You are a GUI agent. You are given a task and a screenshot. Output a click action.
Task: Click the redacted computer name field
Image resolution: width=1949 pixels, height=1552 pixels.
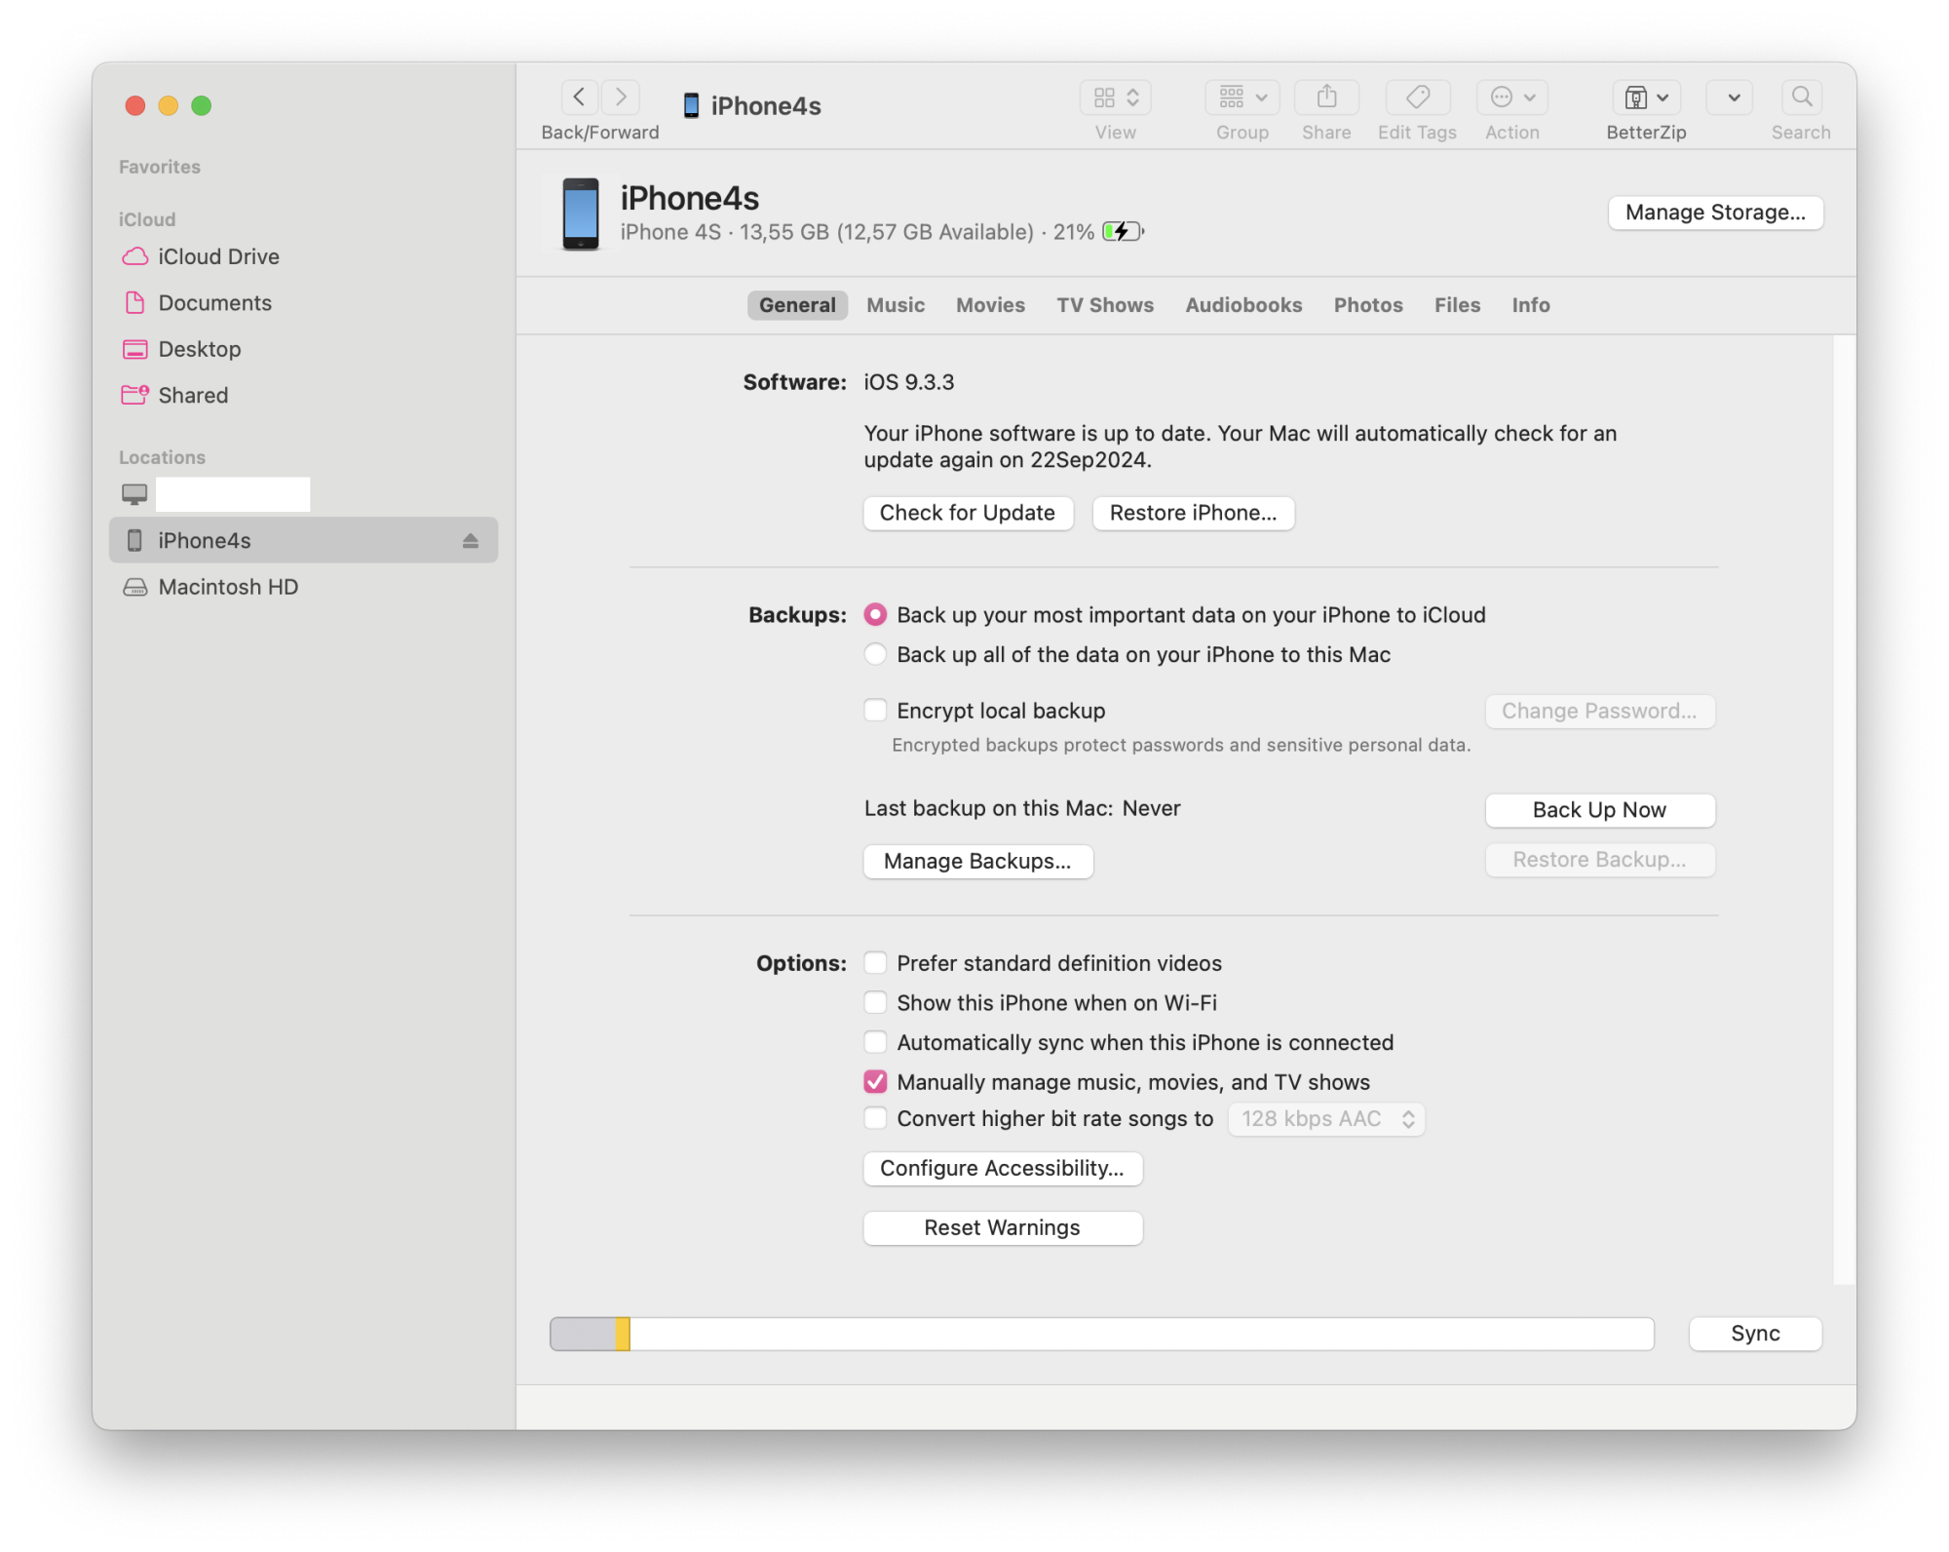233,494
